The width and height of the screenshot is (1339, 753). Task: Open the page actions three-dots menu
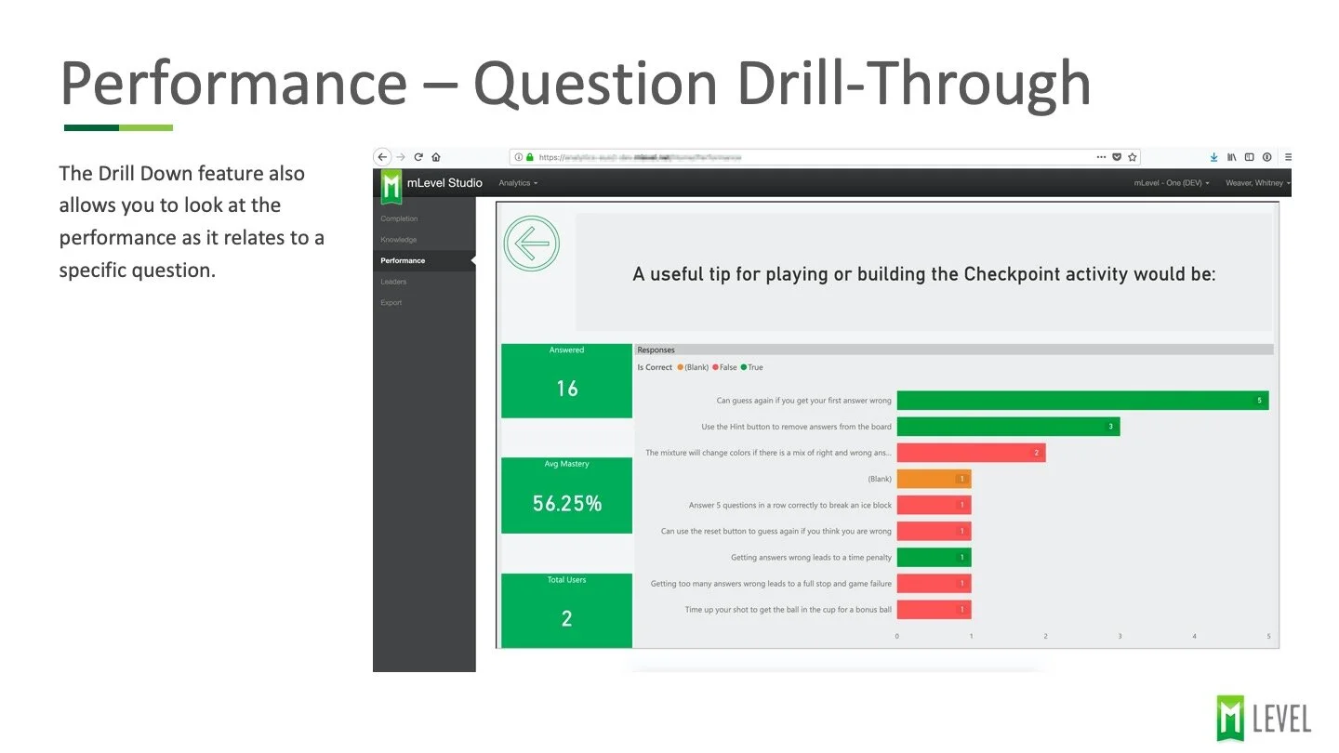pos(1102,157)
